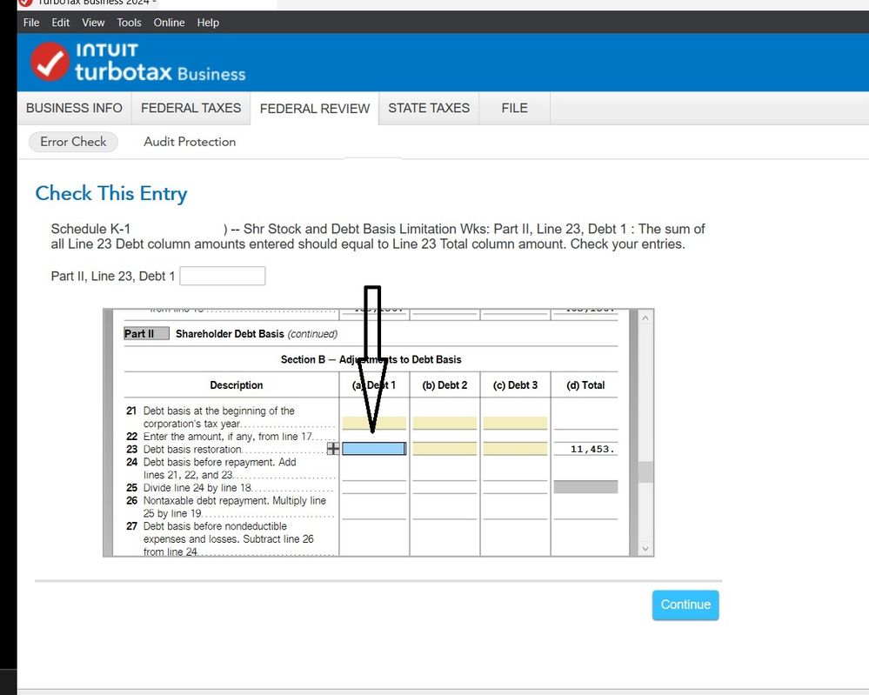Click 'Debt basis restoration' line 23 text
The height and width of the screenshot is (695, 869).
pyautogui.click(x=192, y=450)
